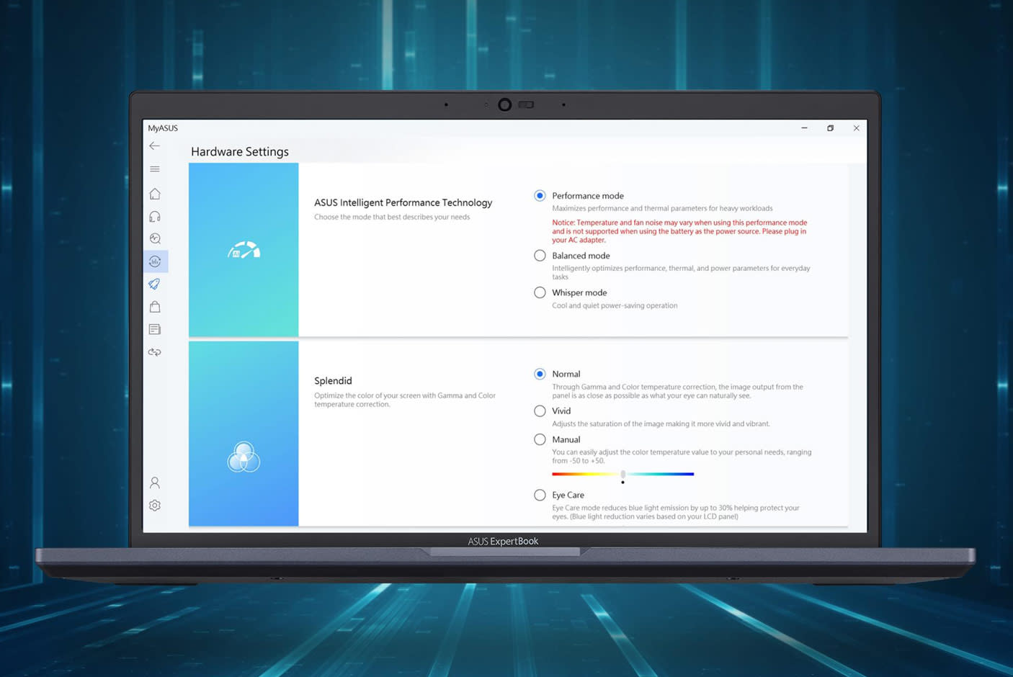Viewport: 1013px width, 677px height.
Task: Minimize the MyASUS window
Action: (x=804, y=128)
